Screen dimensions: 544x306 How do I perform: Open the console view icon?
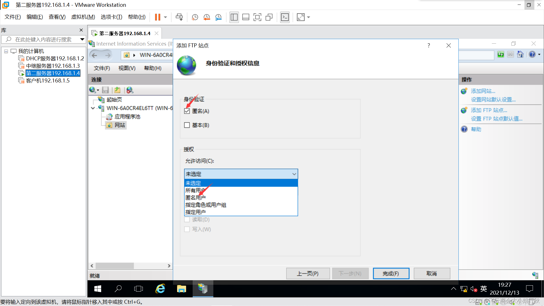click(x=285, y=17)
